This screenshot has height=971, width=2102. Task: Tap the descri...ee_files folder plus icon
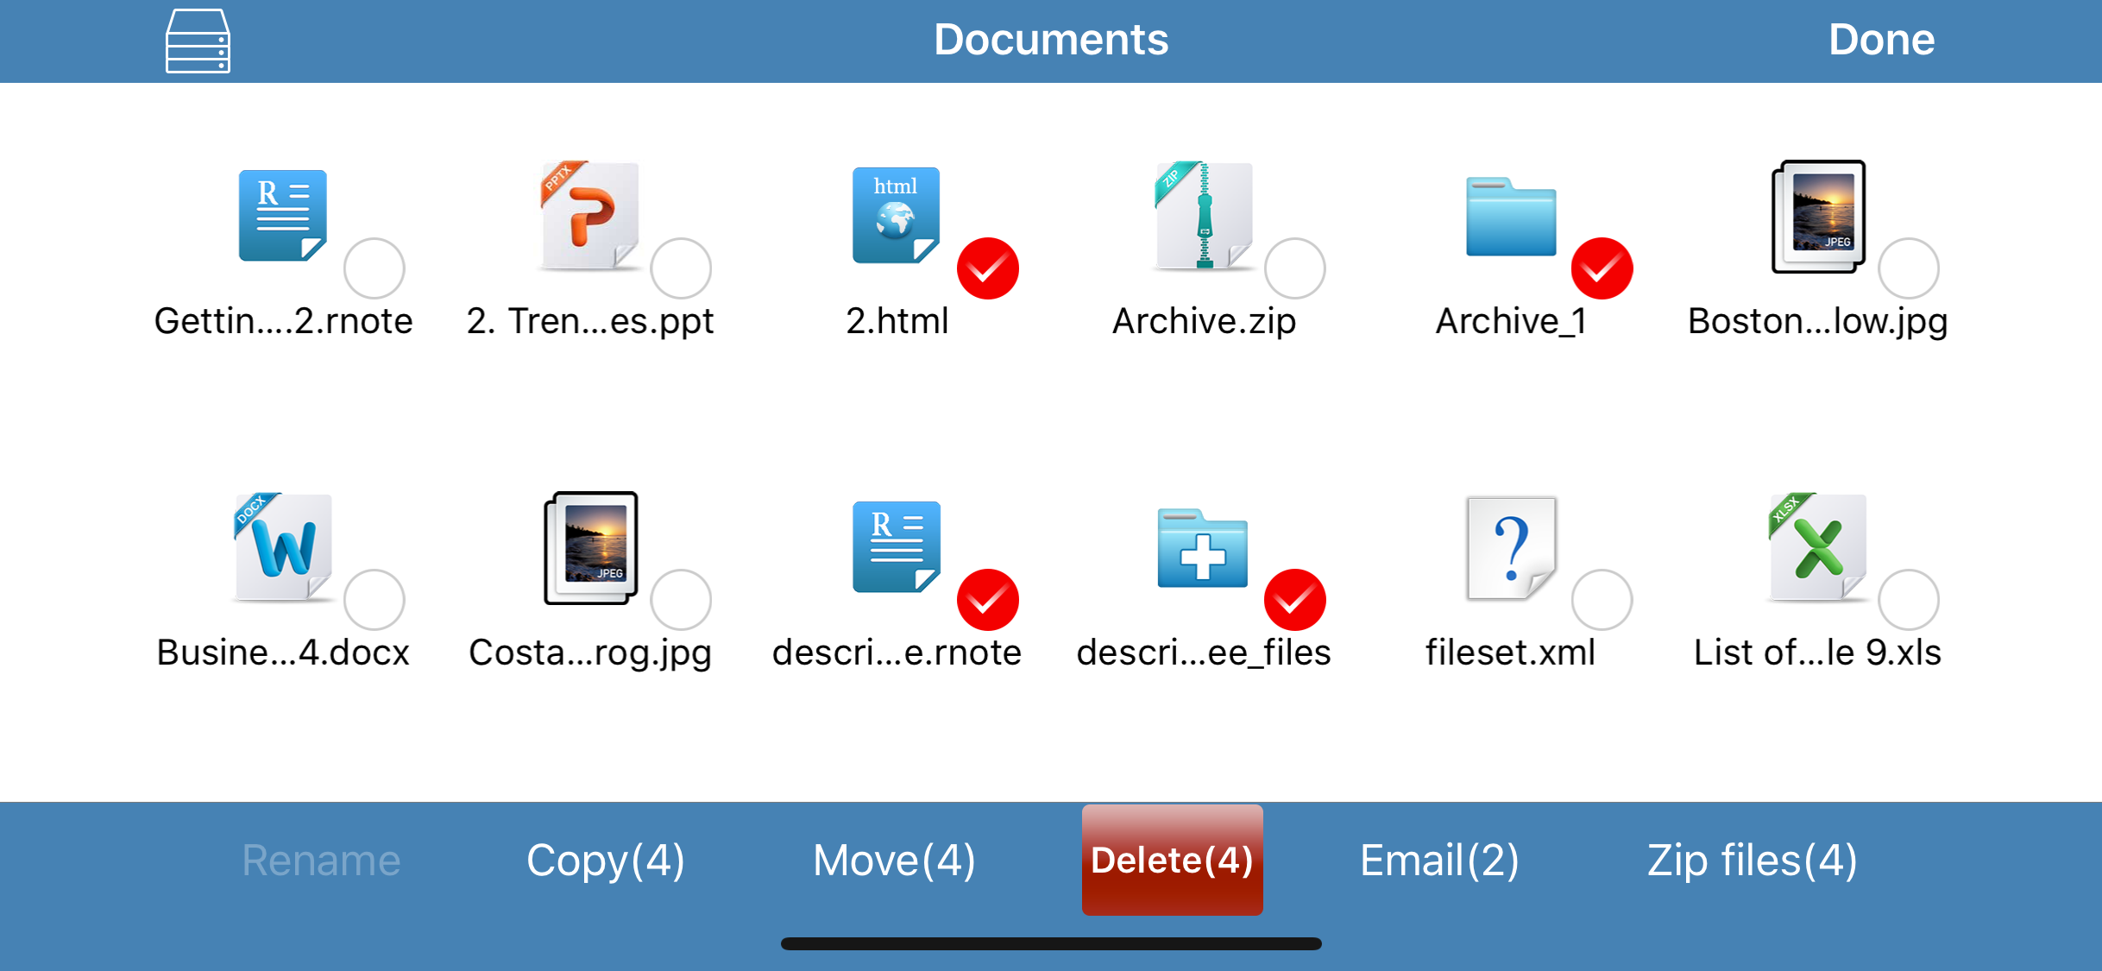(x=1202, y=549)
